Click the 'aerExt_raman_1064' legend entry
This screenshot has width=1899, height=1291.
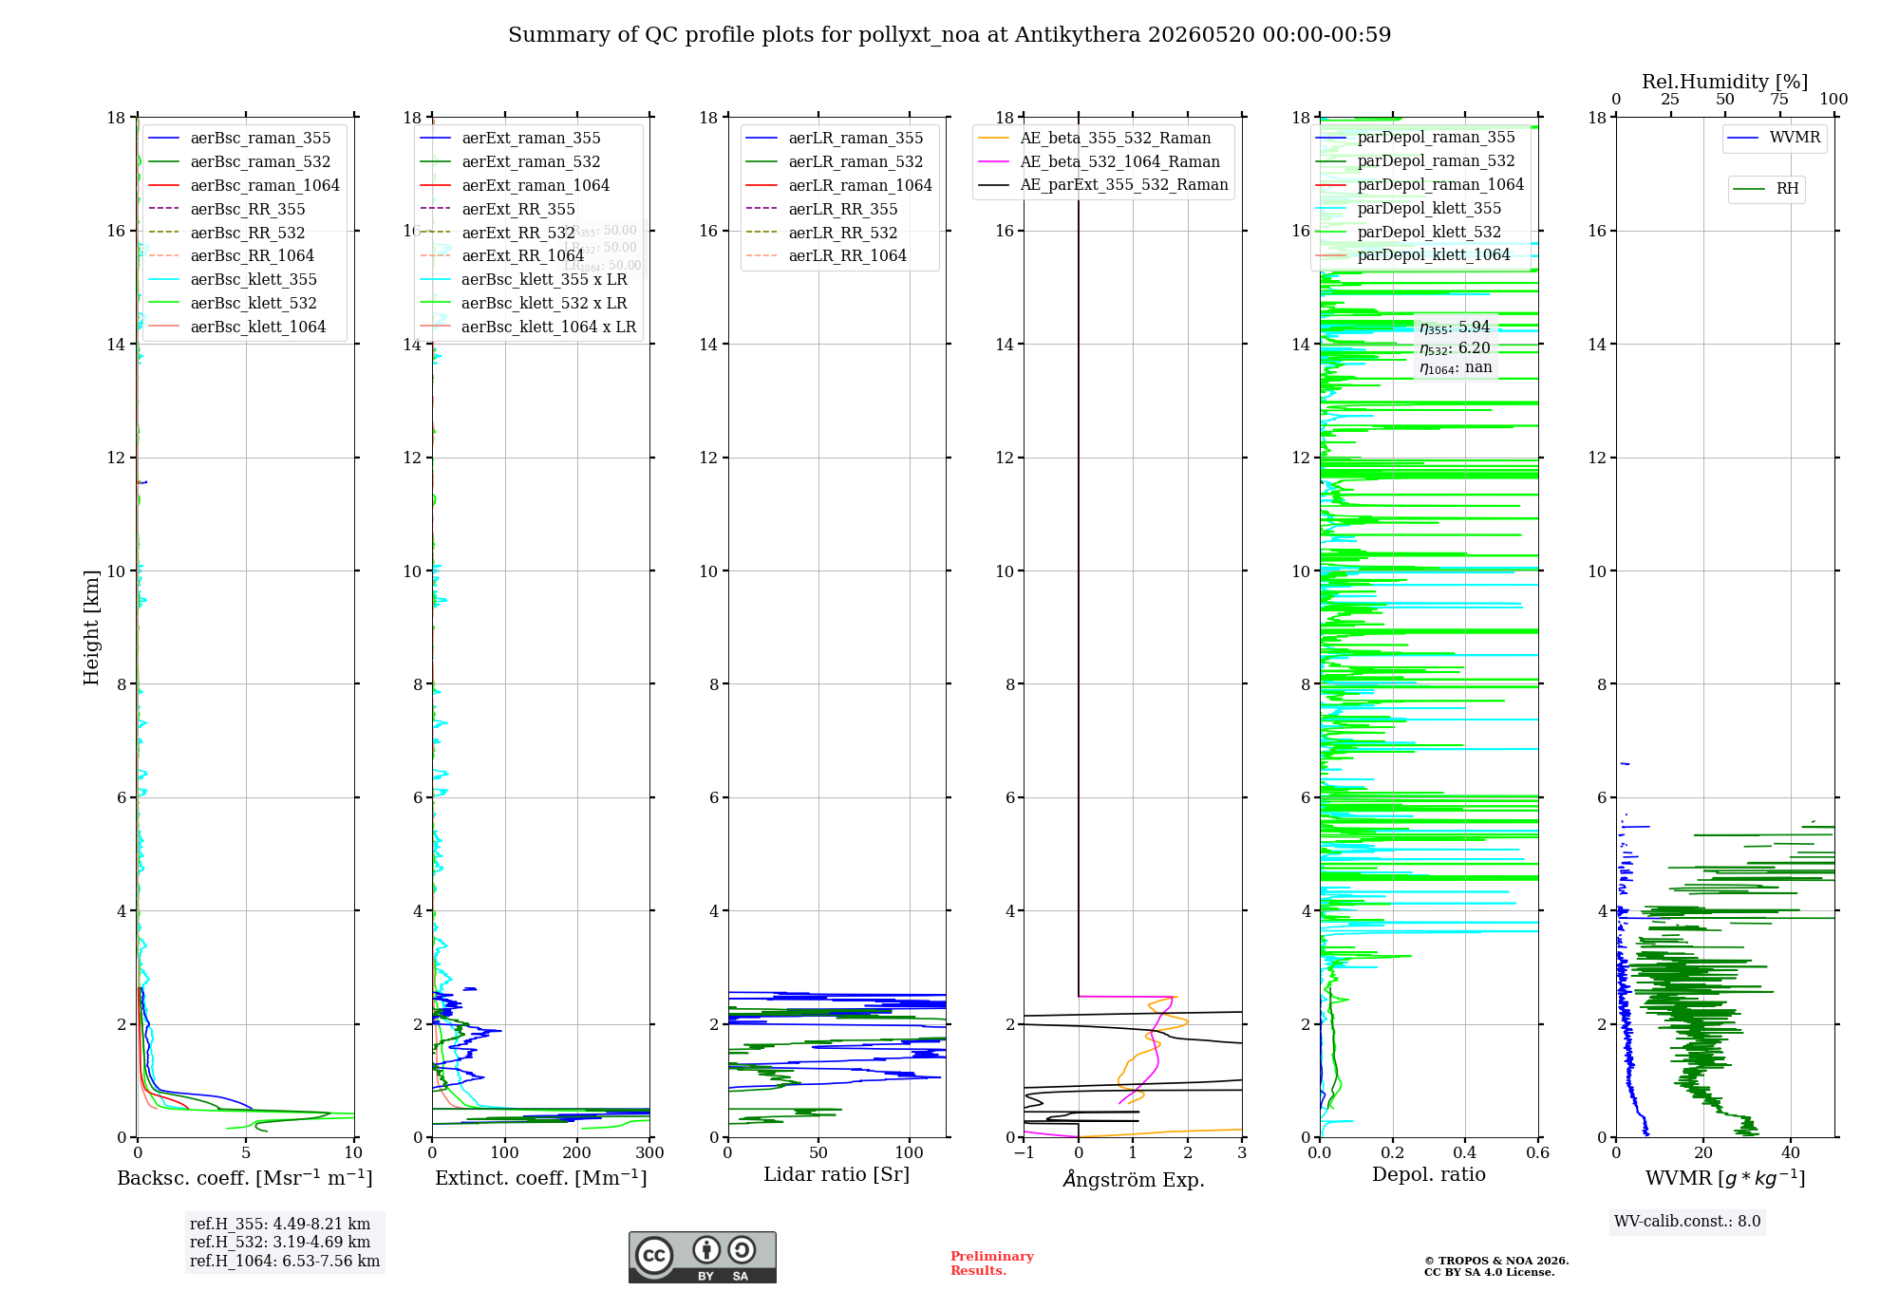pyautogui.click(x=515, y=186)
